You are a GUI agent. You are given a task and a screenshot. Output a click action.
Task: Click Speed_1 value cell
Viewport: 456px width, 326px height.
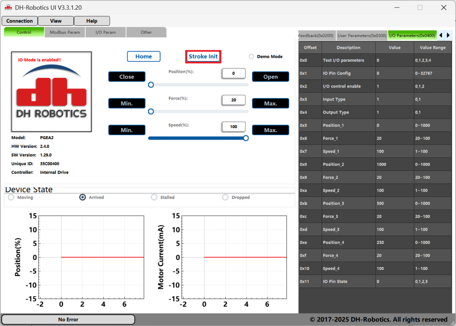pyautogui.click(x=395, y=151)
